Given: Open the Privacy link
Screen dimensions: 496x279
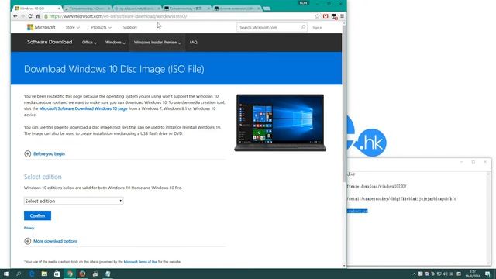Looking at the screenshot, I should (x=29, y=228).
